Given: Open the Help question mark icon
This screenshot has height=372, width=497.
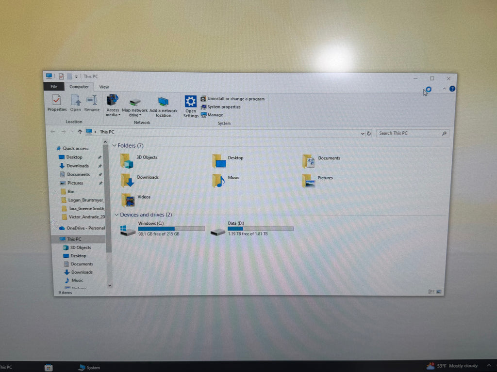Looking at the screenshot, I should pyautogui.click(x=452, y=89).
